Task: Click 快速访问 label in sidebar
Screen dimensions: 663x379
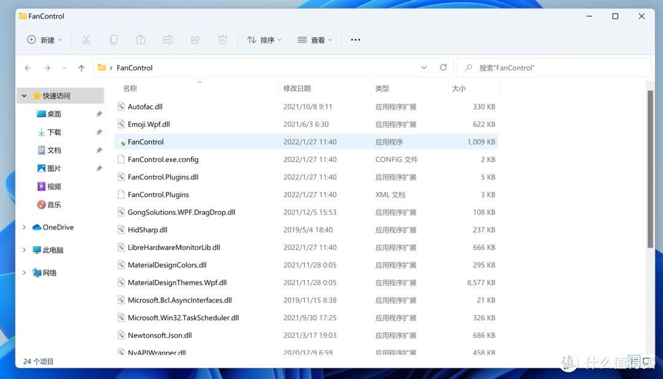Action: (x=56, y=96)
